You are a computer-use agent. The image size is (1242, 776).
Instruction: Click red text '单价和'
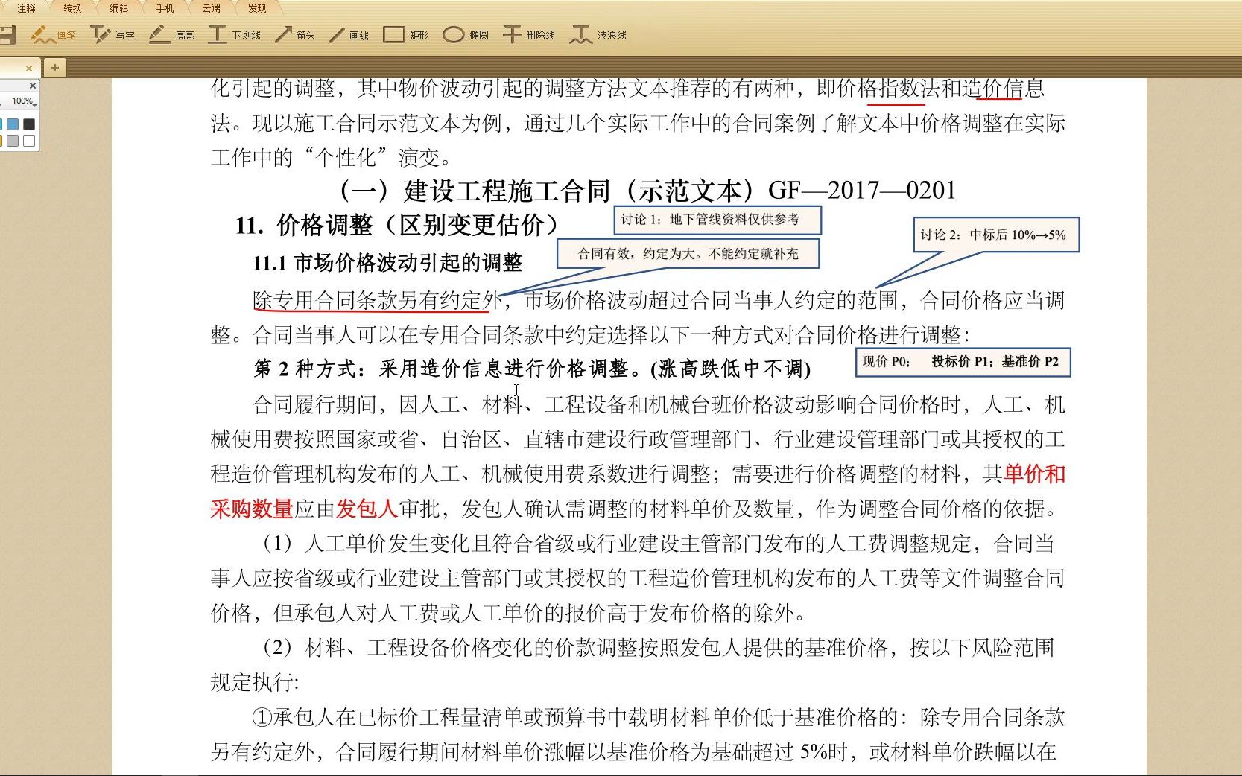click(1034, 474)
